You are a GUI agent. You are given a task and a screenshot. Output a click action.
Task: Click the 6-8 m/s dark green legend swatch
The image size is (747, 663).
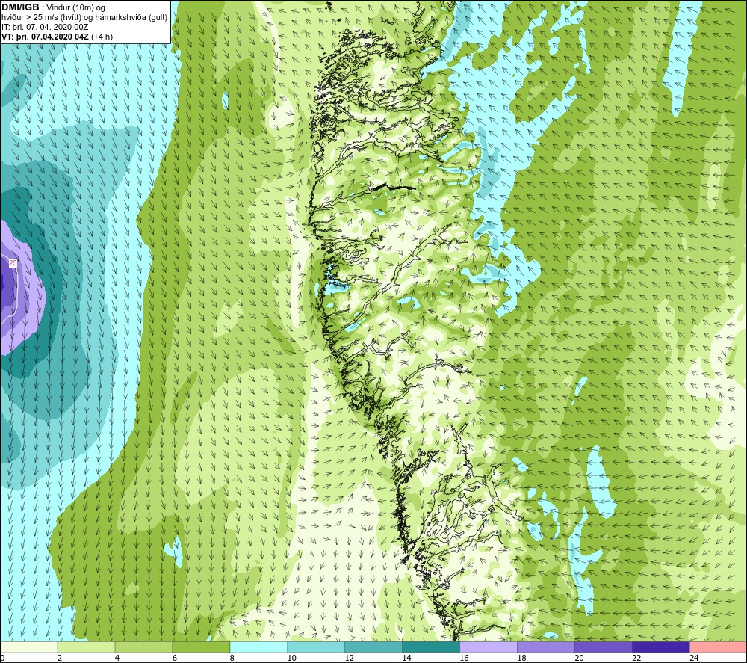click(x=201, y=647)
